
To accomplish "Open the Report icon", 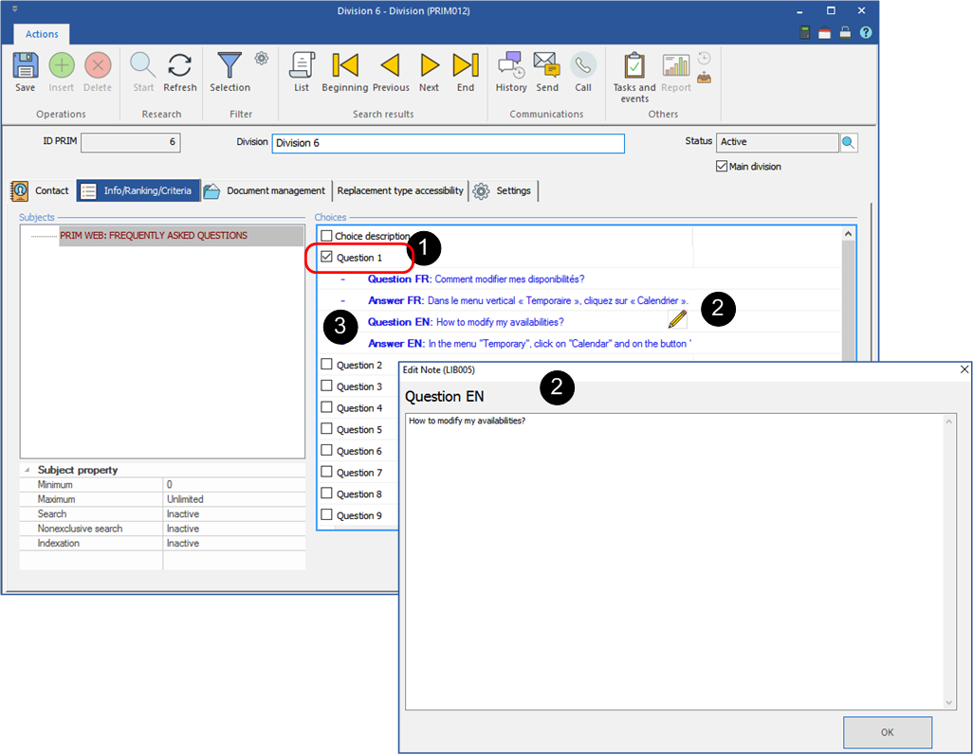I will (x=676, y=65).
